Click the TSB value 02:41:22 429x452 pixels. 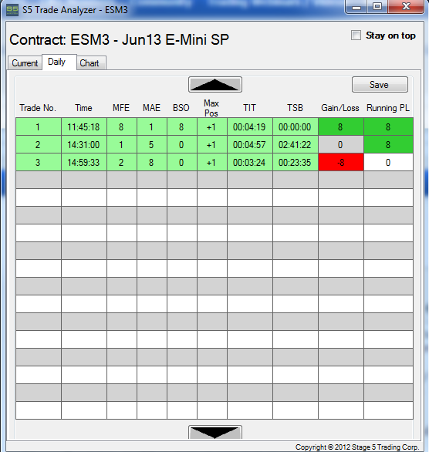[x=296, y=144]
